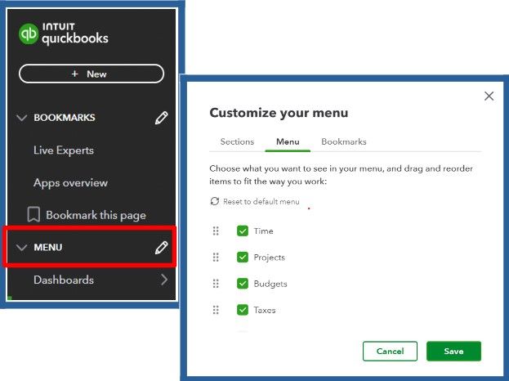Save the menu customization
Image resolution: width=509 pixels, height=381 pixels.
[453, 351]
